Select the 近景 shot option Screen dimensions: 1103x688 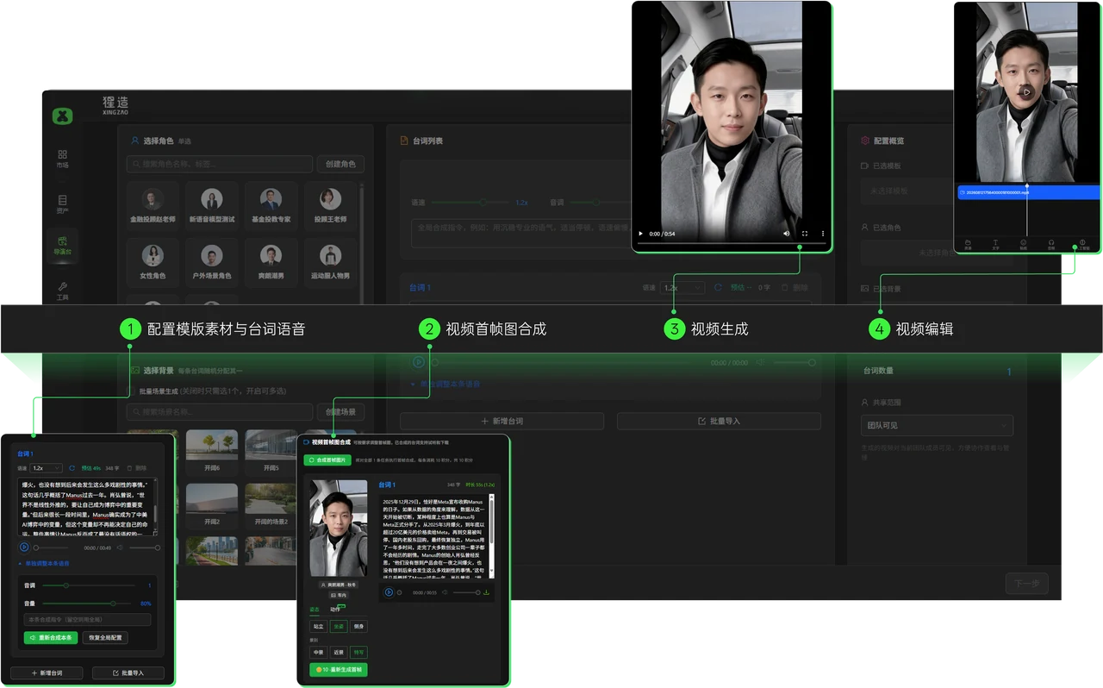coord(339,653)
